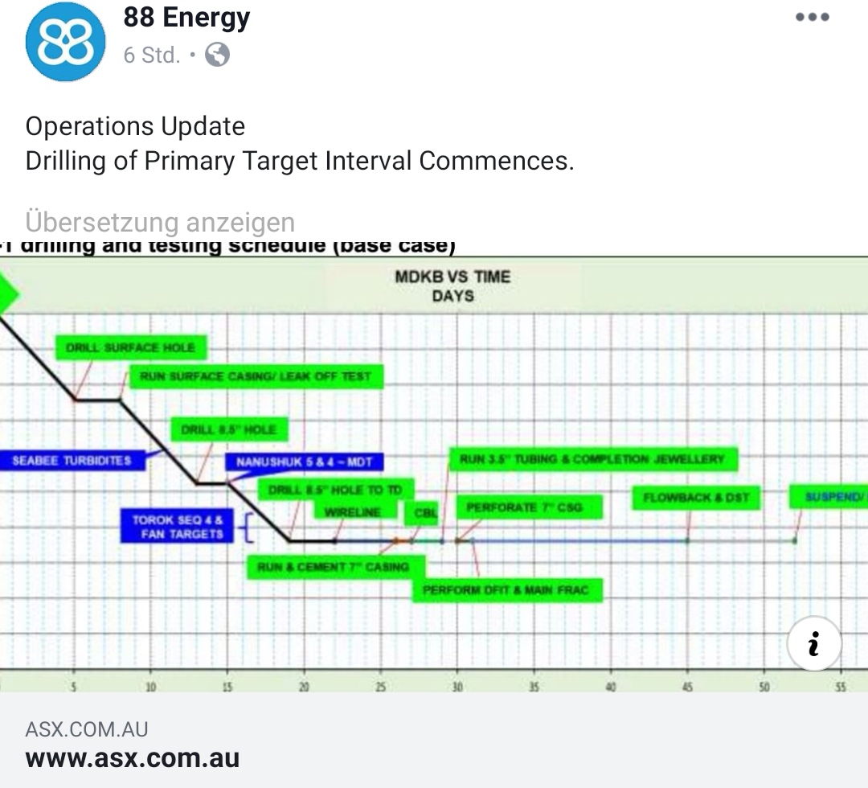
Task: Click the "MDKB VS TIME DAYS" chart title
Action: click(452, 286)
